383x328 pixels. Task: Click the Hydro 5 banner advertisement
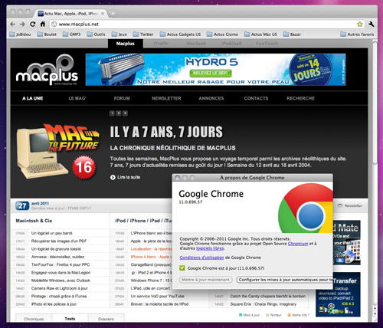215,70
